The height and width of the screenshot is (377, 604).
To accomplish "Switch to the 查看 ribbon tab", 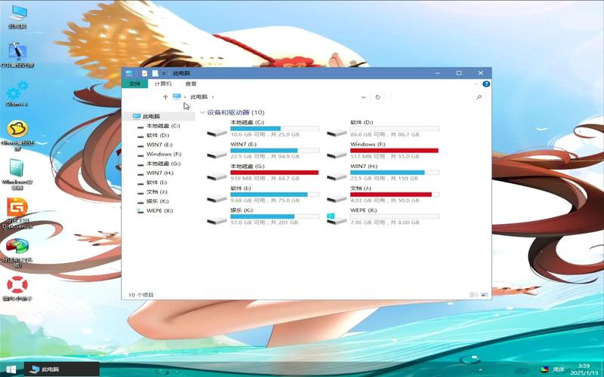I will point(191,84).
